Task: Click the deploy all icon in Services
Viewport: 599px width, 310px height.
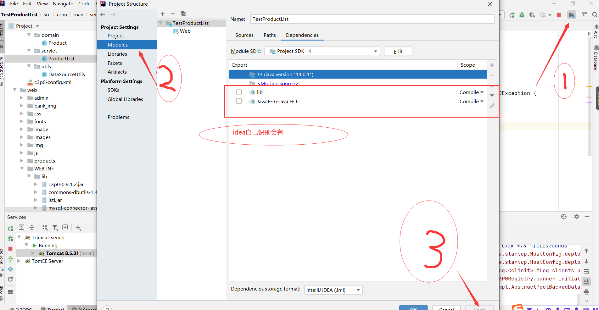Action: pos(10,259)
